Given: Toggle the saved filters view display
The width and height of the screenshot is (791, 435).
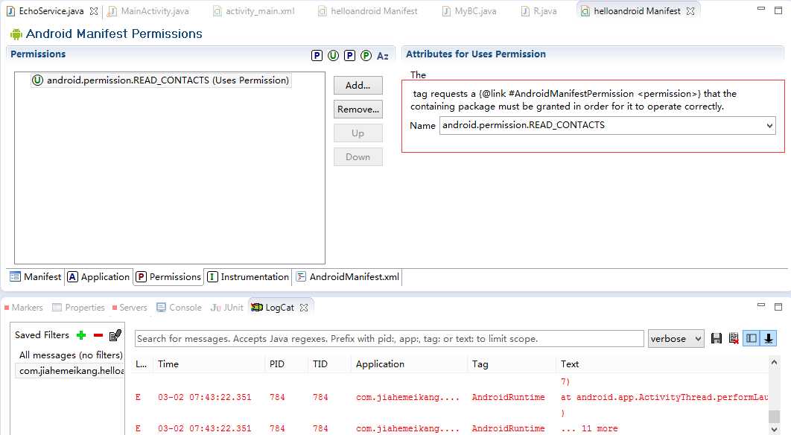Looking at the screenshot, I should click(x=751, y=339).
